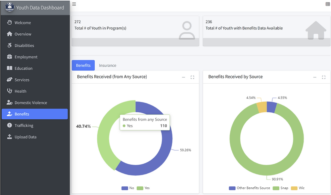Screen dimensions: 331x195
Task: Open the Trafficking dashboard page
Action: [x=24, y=125]
